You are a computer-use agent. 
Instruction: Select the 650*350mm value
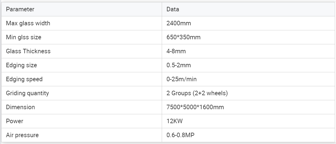click(x=184, y=37)
